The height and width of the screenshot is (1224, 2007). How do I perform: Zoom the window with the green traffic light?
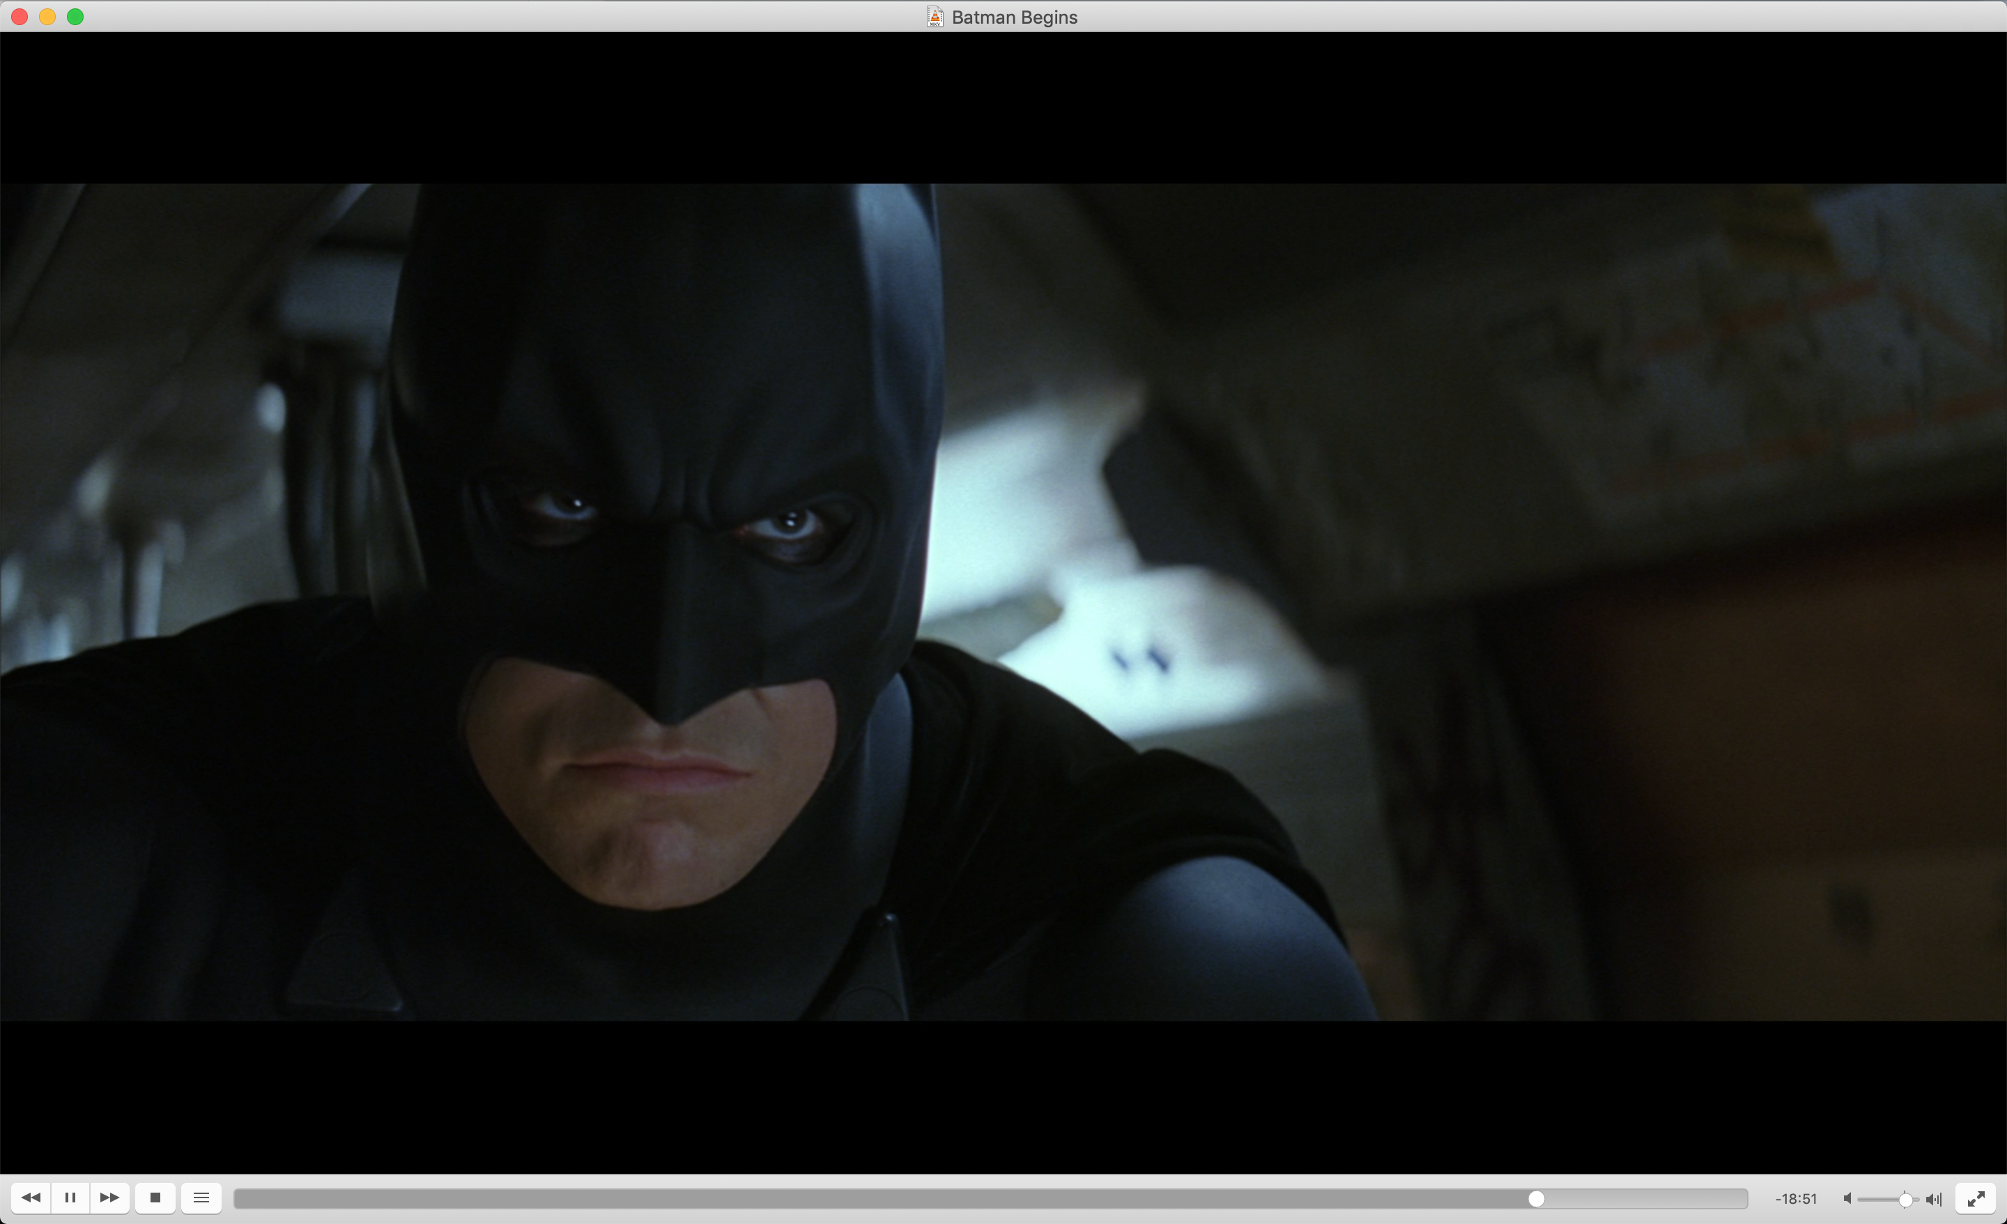[x=76, y=16]
